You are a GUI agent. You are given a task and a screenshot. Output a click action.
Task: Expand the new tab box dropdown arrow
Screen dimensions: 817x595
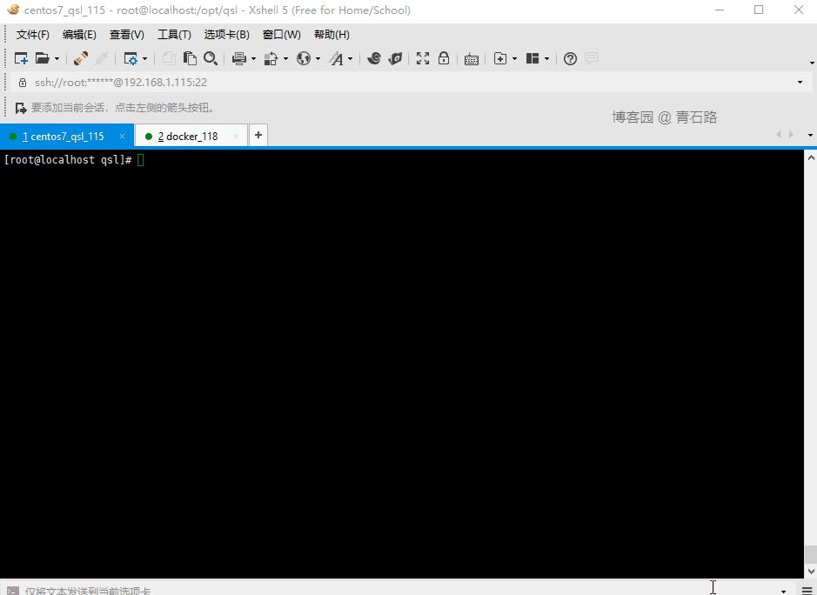pos(515,59)
